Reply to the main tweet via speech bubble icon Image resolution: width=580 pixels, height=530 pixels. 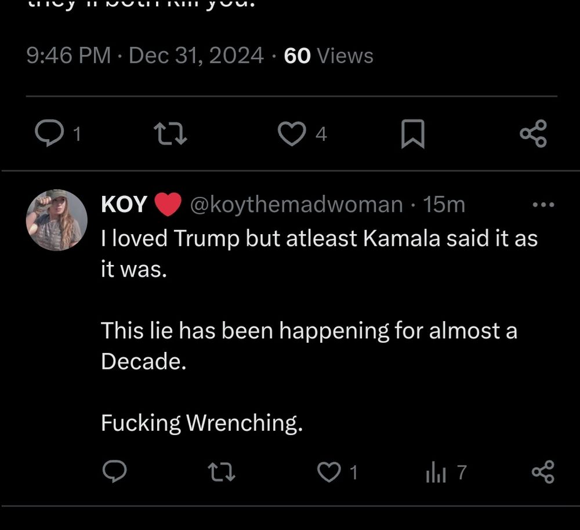tap(49, 135)
